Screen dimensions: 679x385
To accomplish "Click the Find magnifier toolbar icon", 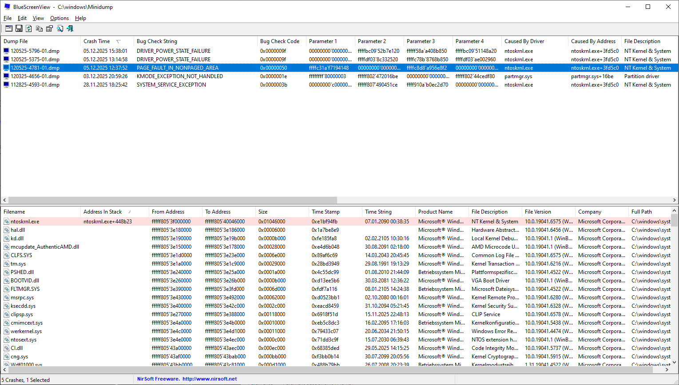I will [60, 28].
